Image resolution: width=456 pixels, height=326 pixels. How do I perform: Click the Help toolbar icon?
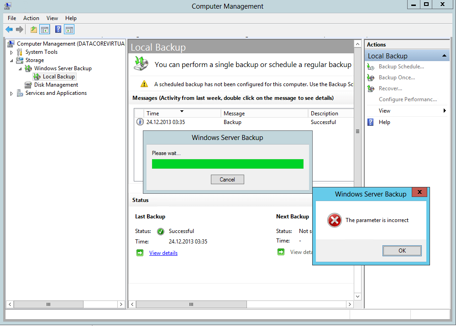point(57,29)
